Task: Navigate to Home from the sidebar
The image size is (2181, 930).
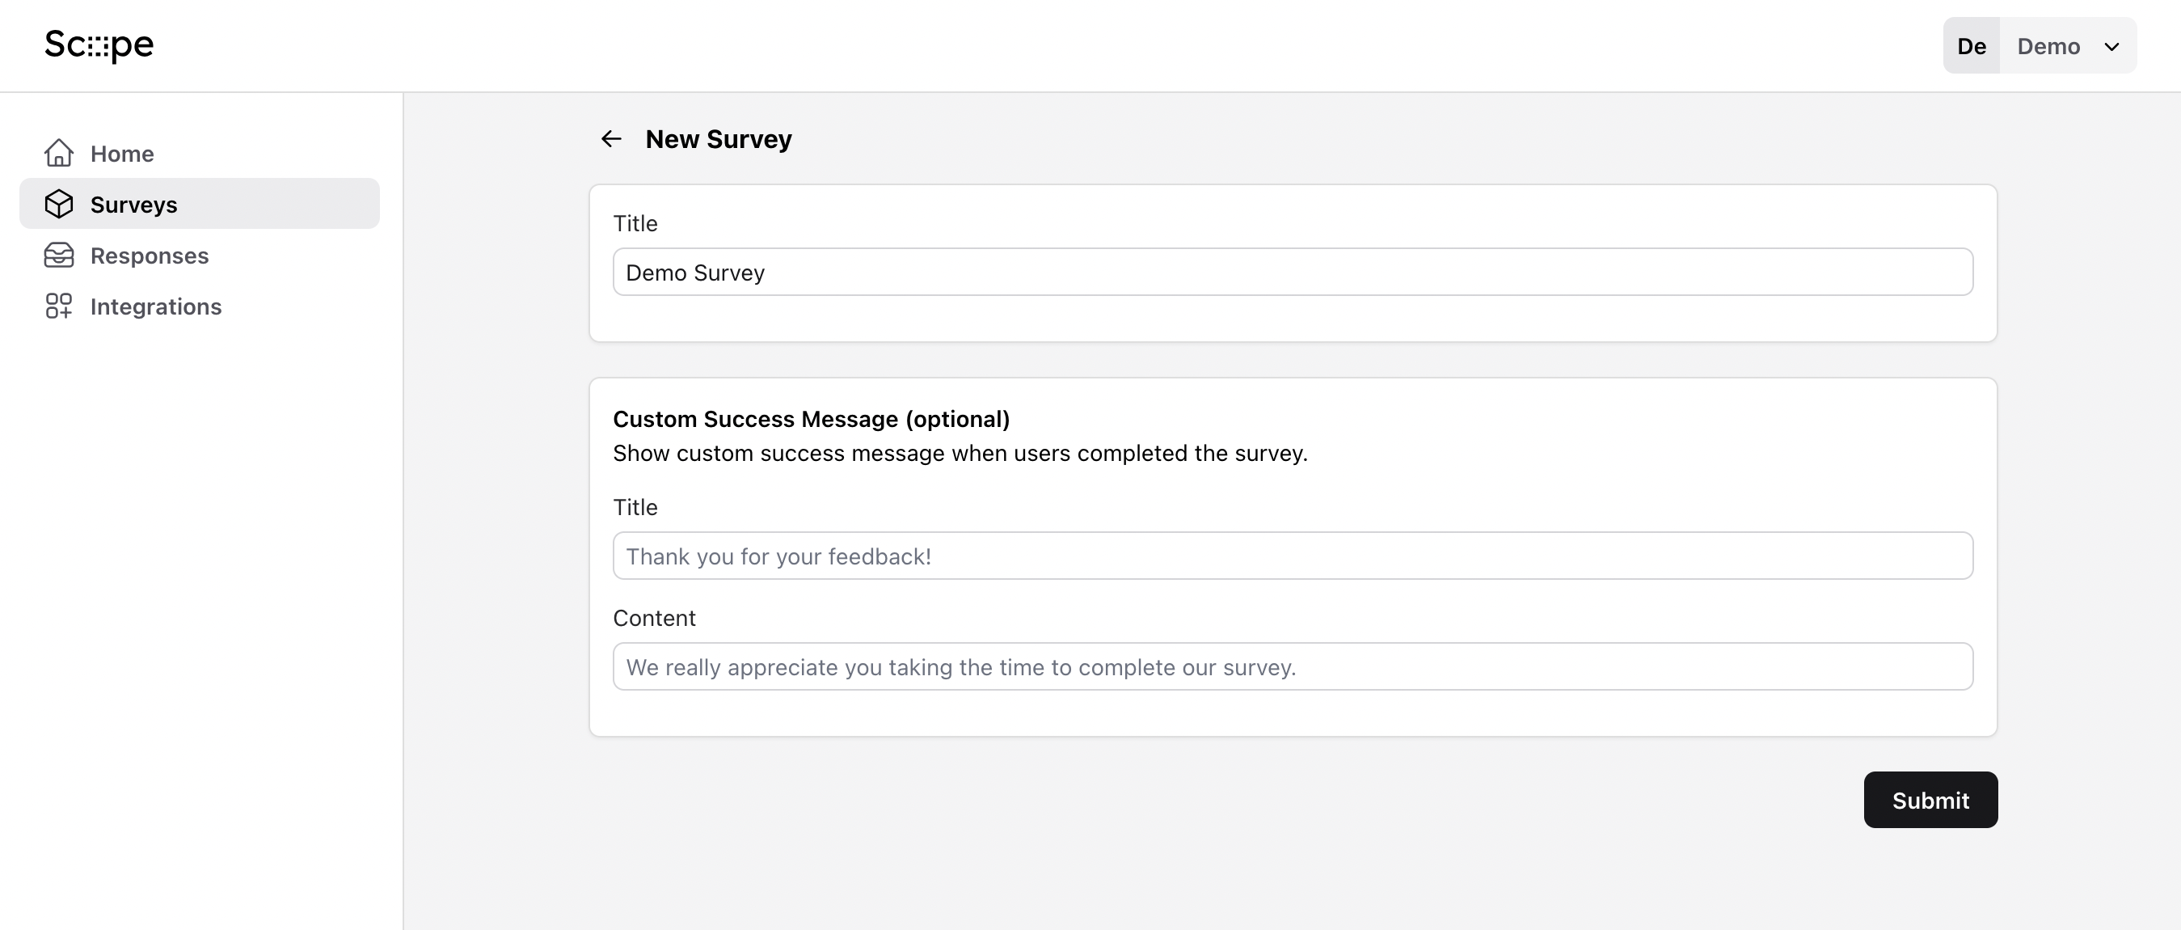Action: [122, 154]
